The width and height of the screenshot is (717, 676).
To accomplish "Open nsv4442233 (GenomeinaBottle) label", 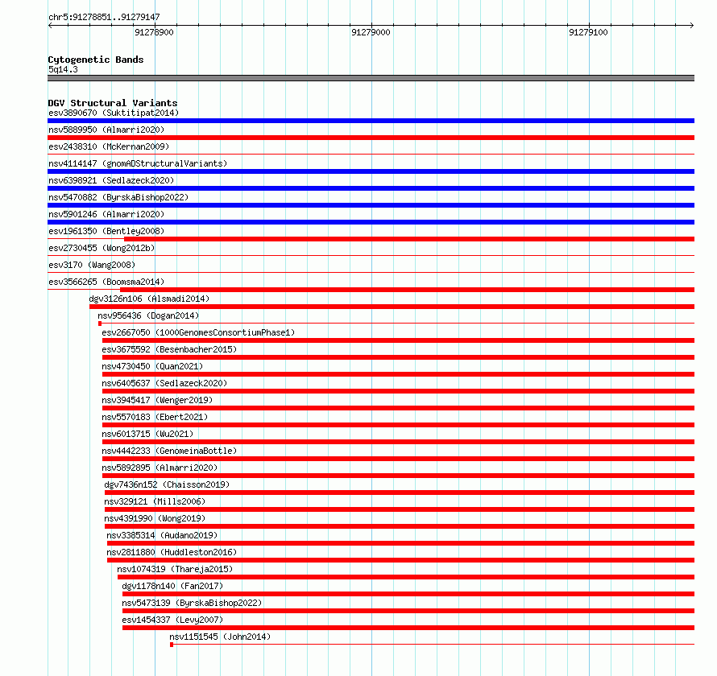I will 169,451.
